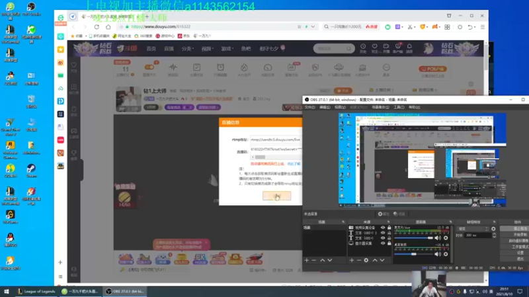Image resolution: width=529 pixels, height=297 pixels.
Task: Mute the desktop audio channel speaker icon
Action: [438, 254]
